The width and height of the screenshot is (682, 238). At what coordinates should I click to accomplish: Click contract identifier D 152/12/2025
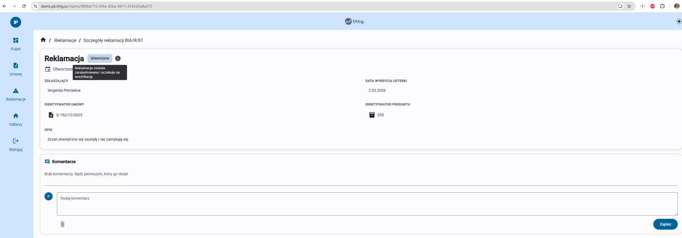tap(69, 115)
